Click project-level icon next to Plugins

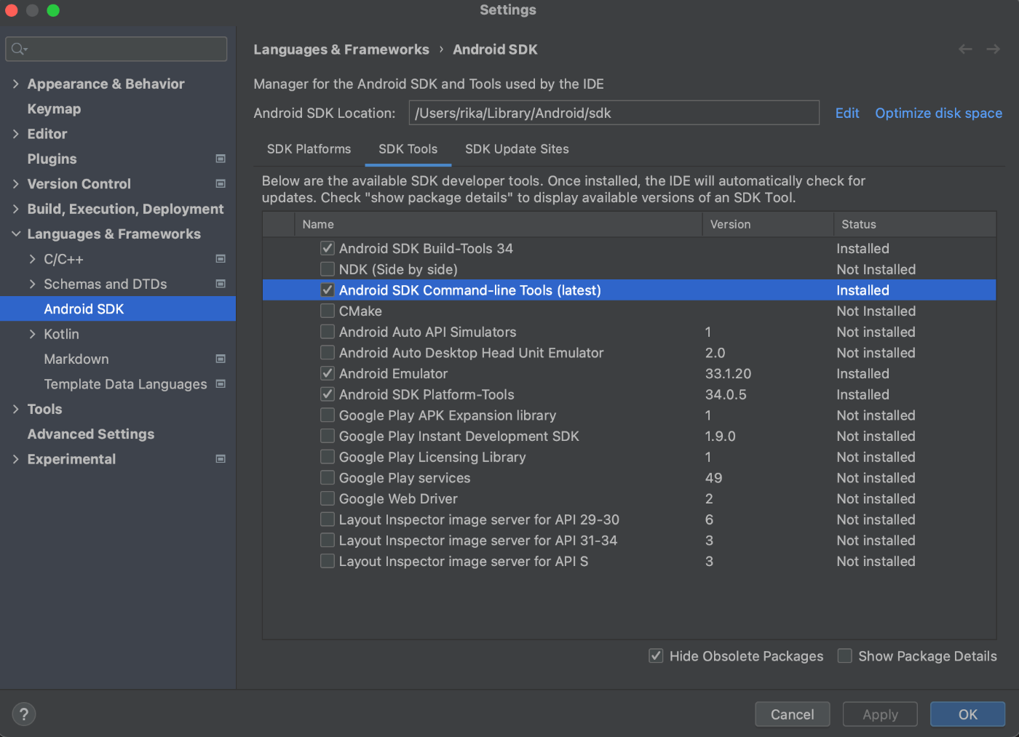(x=221, y=159)
